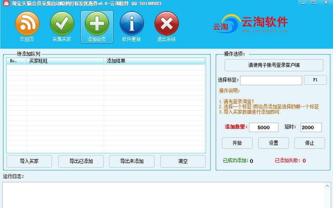Click the 添加数量 field showing 5000
Screen dimensions: 333x208
pyautogui.click(x=264, y=127)
